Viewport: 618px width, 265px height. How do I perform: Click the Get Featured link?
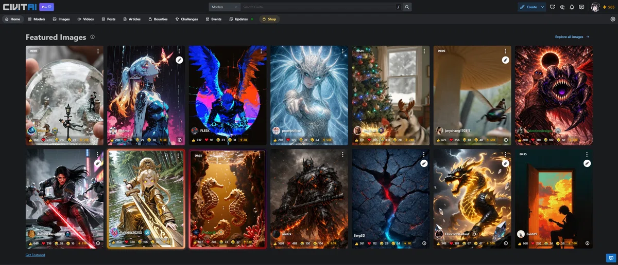tap(35, 255)
